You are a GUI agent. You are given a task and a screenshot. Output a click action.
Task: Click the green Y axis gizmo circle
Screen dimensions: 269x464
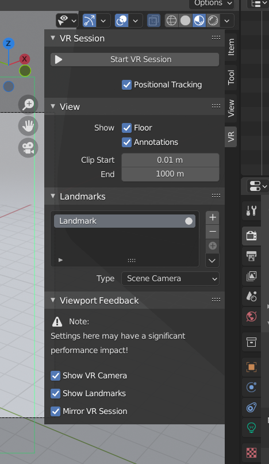[x=25, y=71]
